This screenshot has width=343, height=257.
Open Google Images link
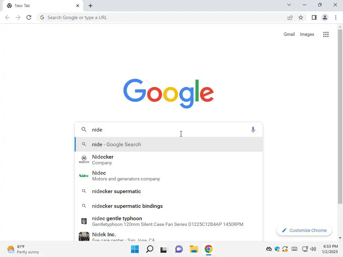point(307,34)
